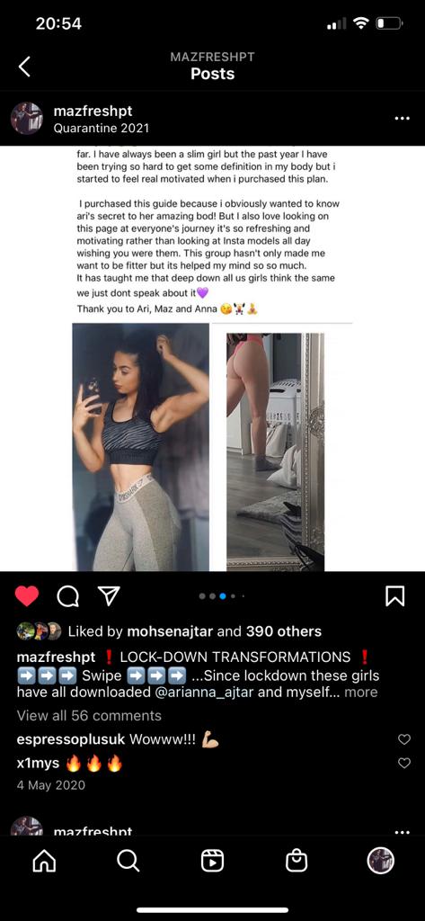425x921 pixels.
Task: Open Reels tab in bottom bar
Action: point(212,861)
